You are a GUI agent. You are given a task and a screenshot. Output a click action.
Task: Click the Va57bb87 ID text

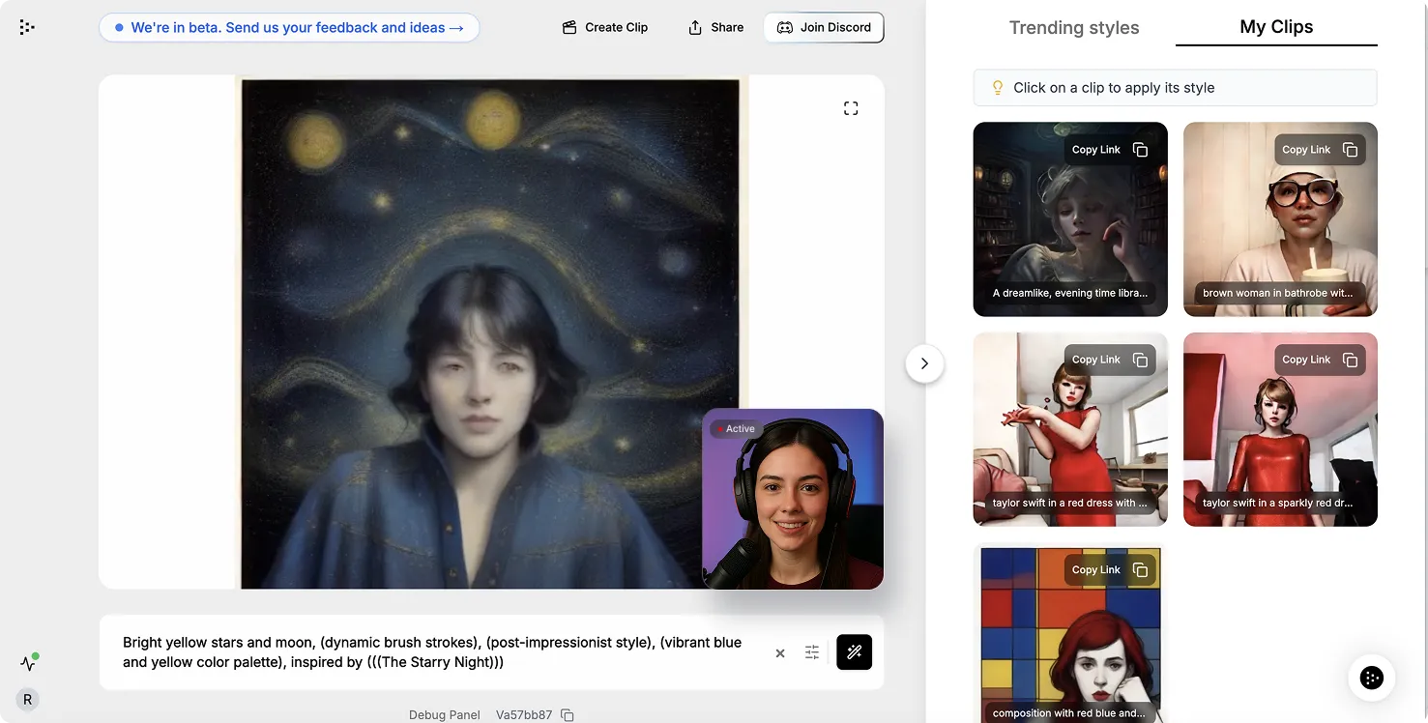tap(524, 715)
